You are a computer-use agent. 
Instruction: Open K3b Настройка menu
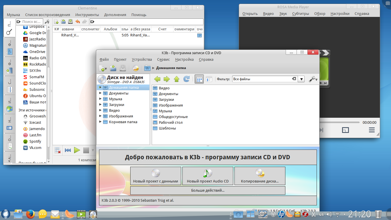185,60
